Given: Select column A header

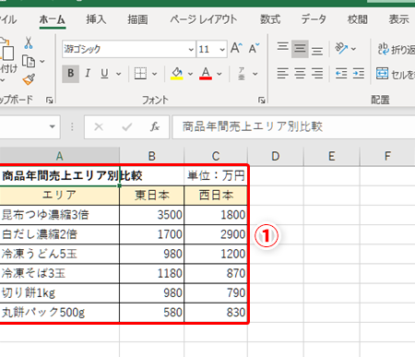Looking at the screenshot, I should [x=59, y=156].
